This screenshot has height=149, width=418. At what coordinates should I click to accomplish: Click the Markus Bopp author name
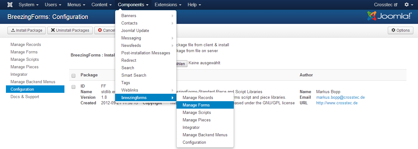[x=328, y=92]
